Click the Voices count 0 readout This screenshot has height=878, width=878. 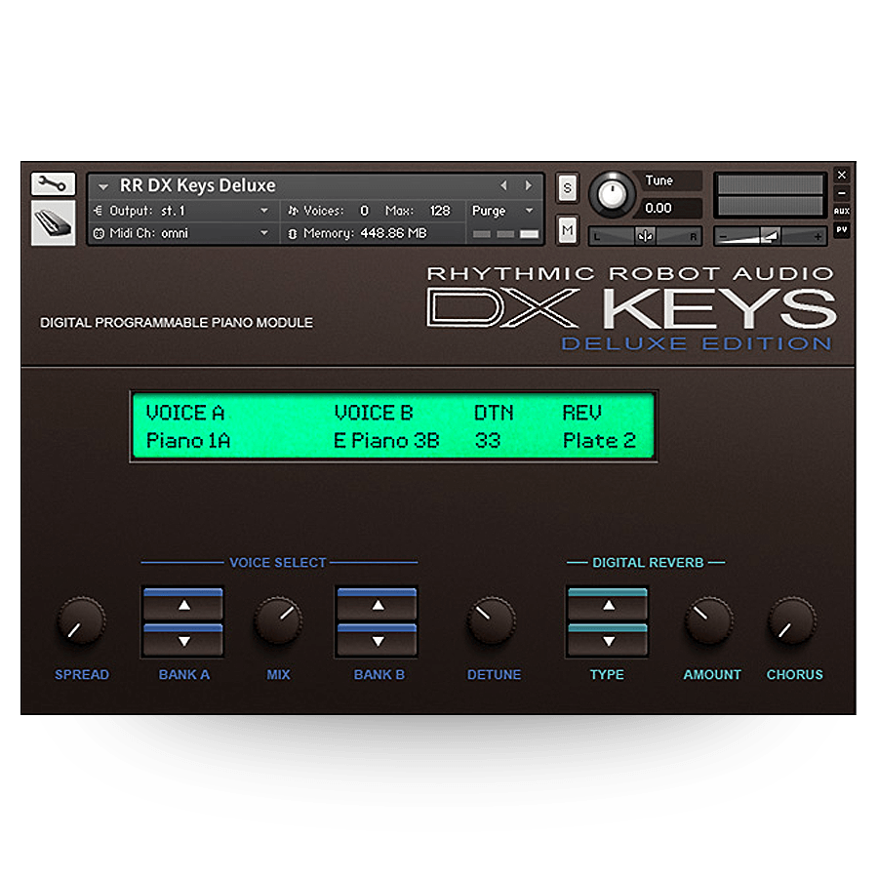pyautogui.click(x=365, y=211)
